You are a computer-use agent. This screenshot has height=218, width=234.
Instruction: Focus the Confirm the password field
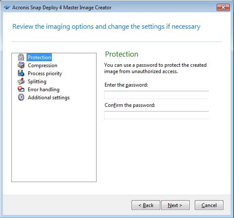click(156, 115)
